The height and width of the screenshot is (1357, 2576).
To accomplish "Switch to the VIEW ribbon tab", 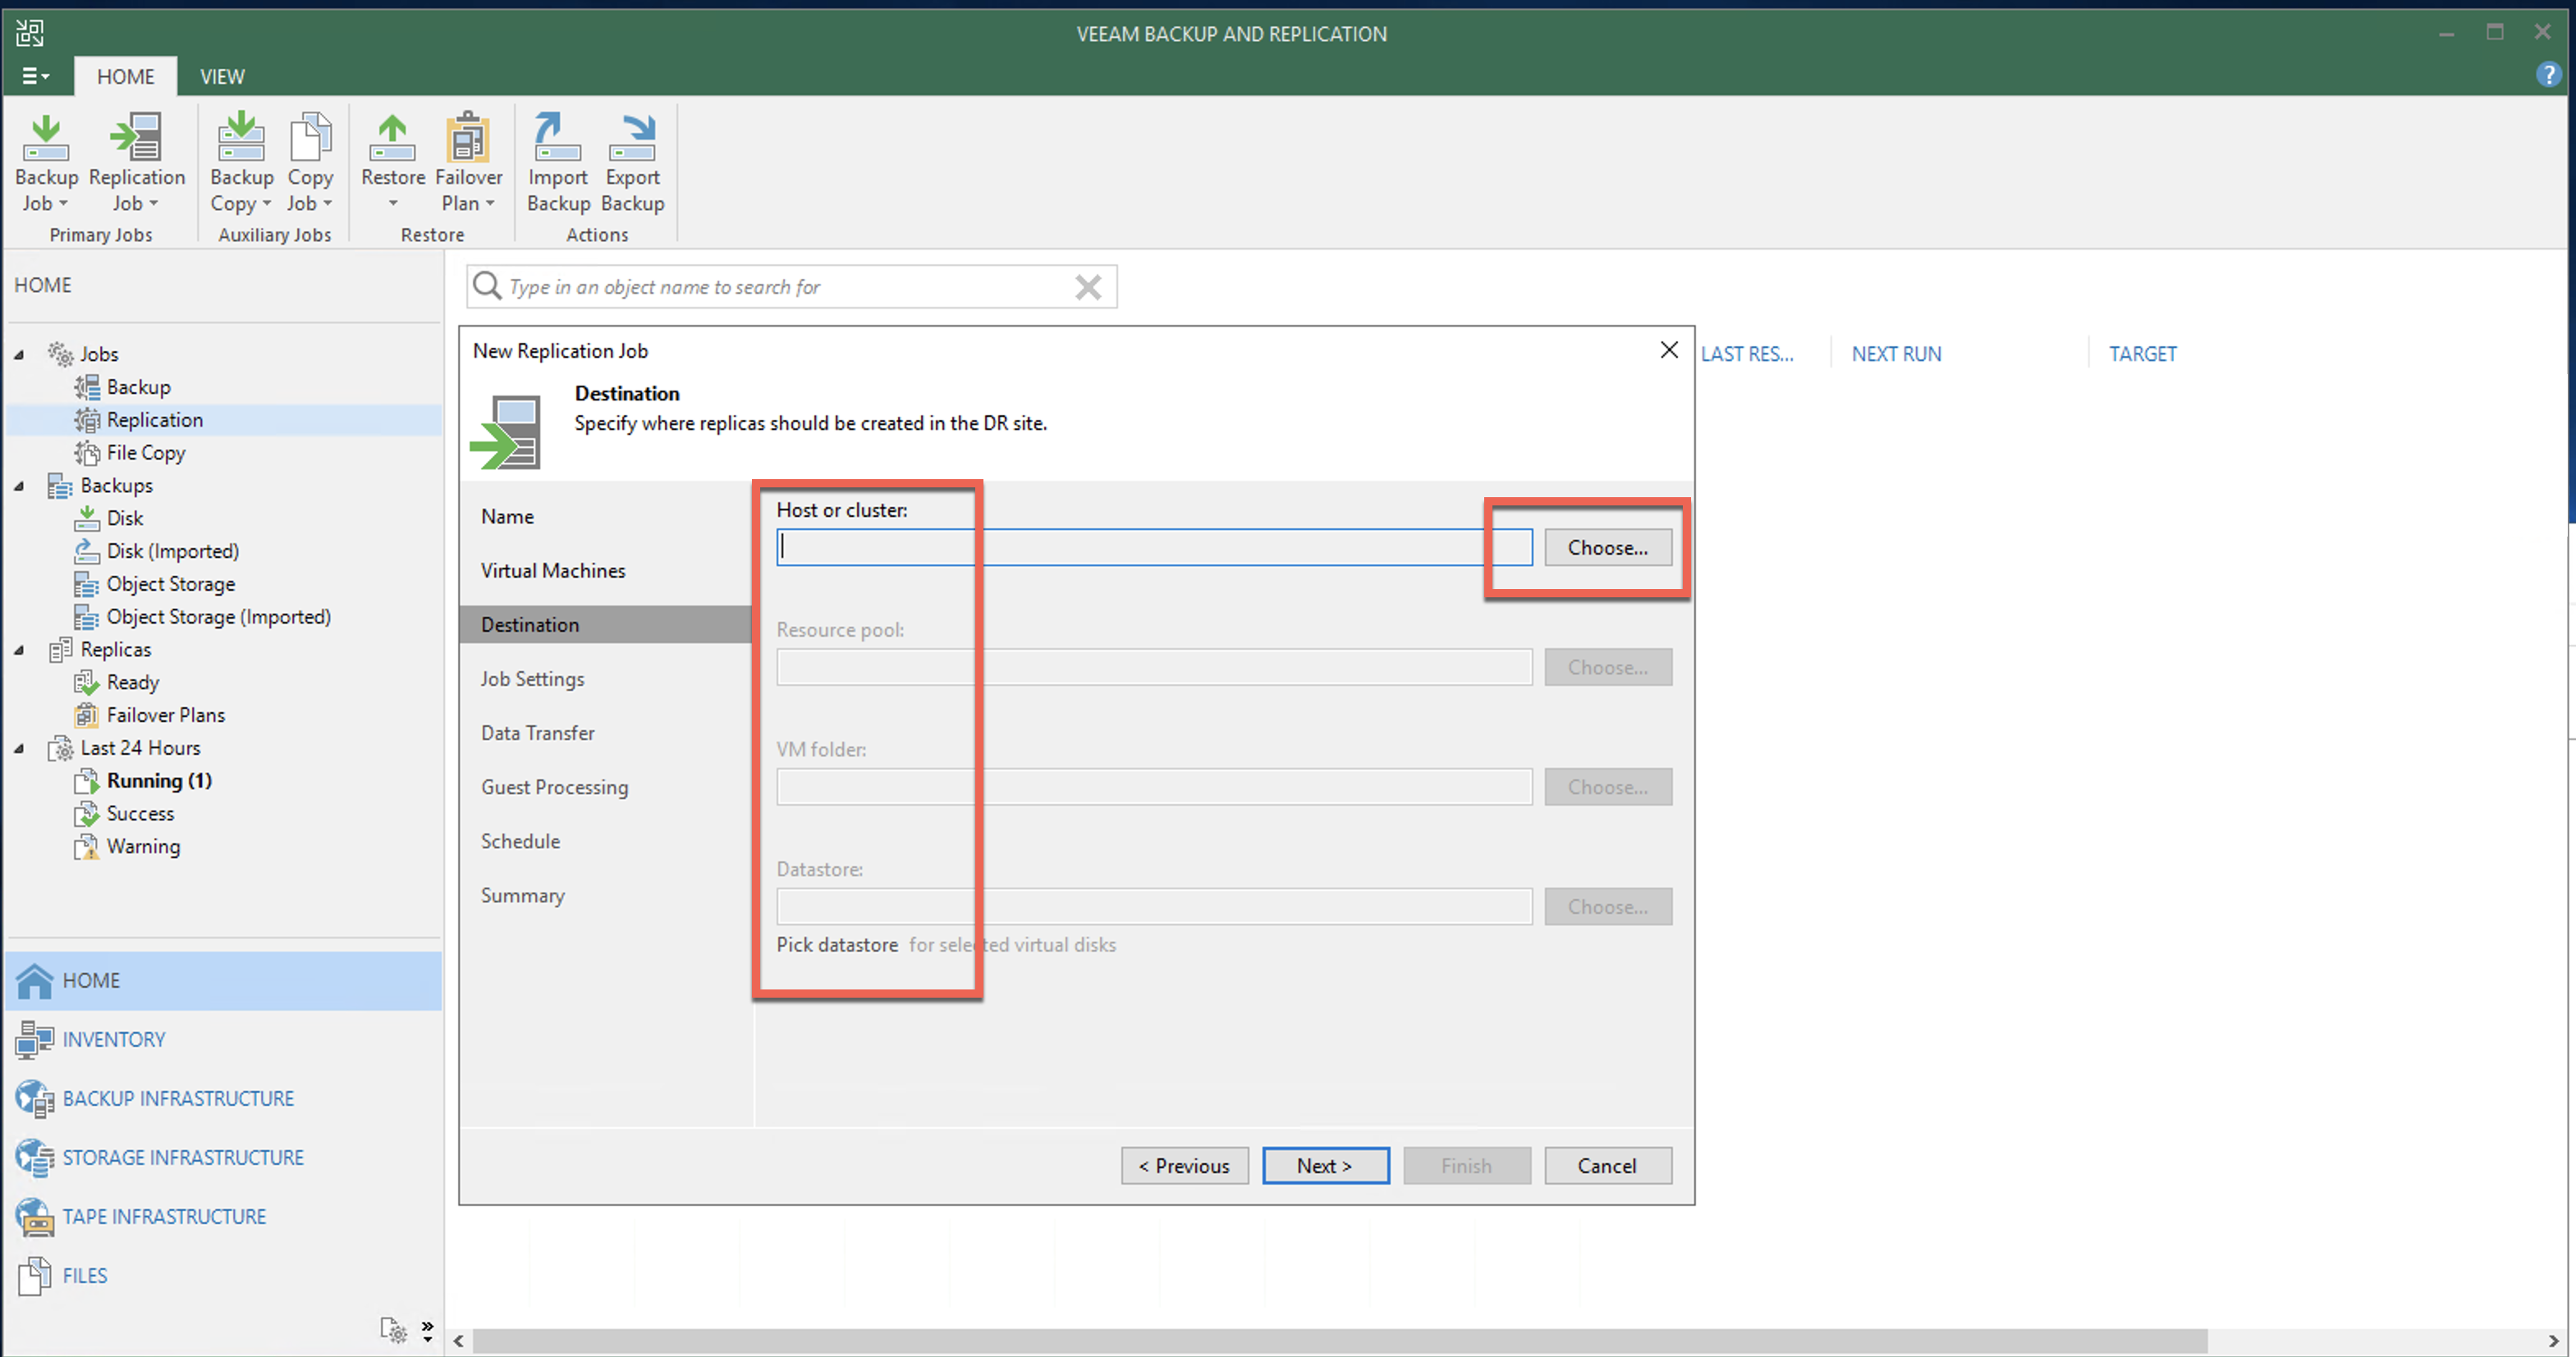I will [221, 77].
